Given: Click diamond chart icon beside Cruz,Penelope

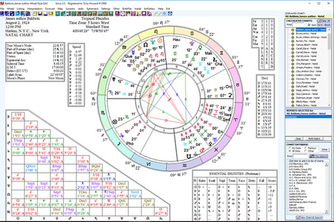Looking at the screenshot, I should pyautogui.click(x=293, y=83).
